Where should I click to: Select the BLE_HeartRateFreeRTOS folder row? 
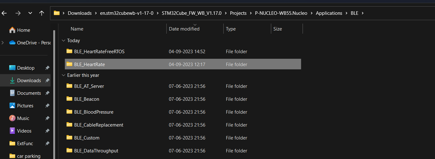(x=183, y=52)
